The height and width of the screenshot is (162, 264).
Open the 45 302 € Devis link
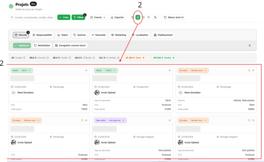coord(135,58)
